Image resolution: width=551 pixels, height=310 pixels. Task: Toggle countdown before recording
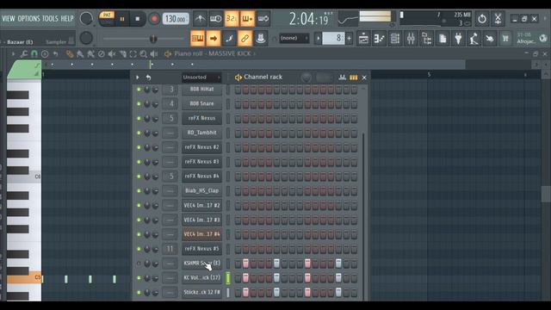(x=232, y=19)
